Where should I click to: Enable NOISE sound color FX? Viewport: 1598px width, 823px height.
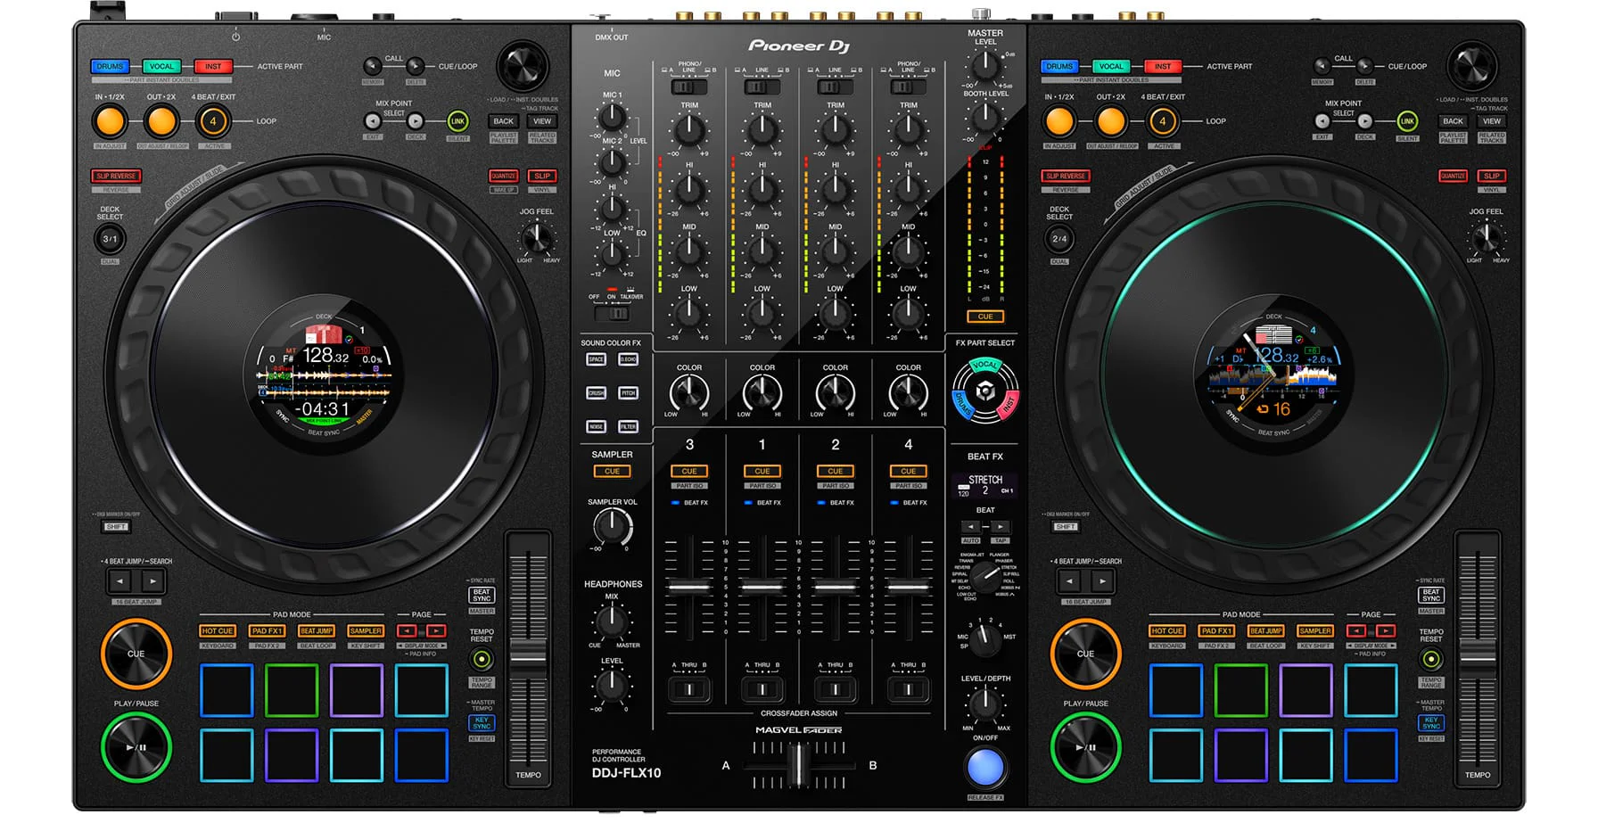596,427
